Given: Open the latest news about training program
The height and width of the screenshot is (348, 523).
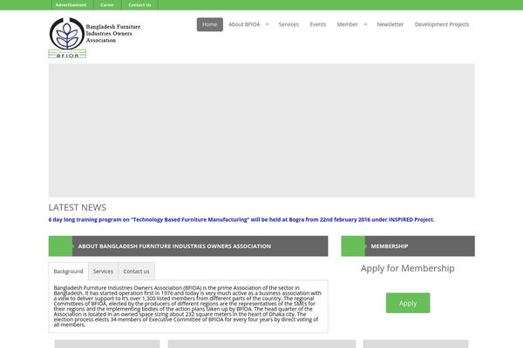Looking at the screenshot, I should (x=241, y=219).
